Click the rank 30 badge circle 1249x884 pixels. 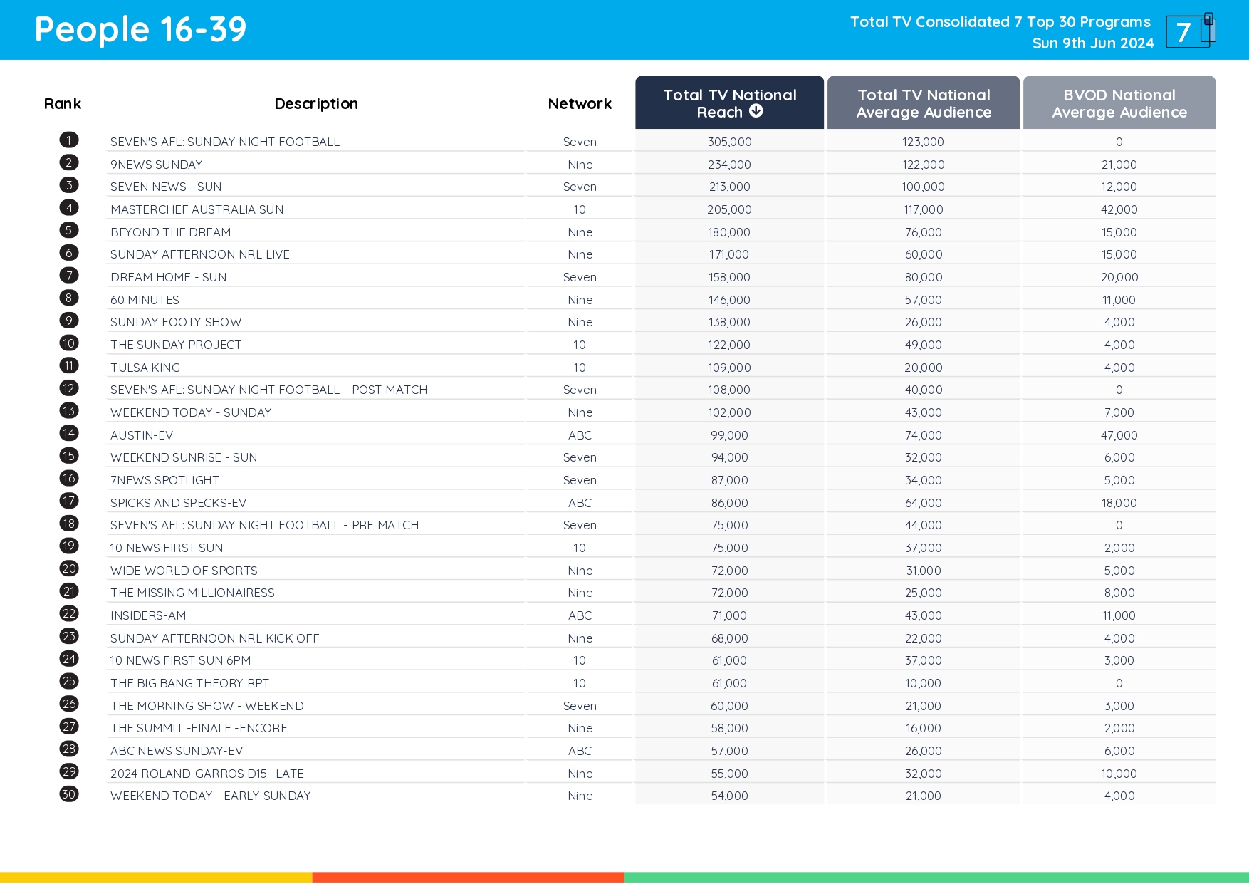(x=68, y=794)
